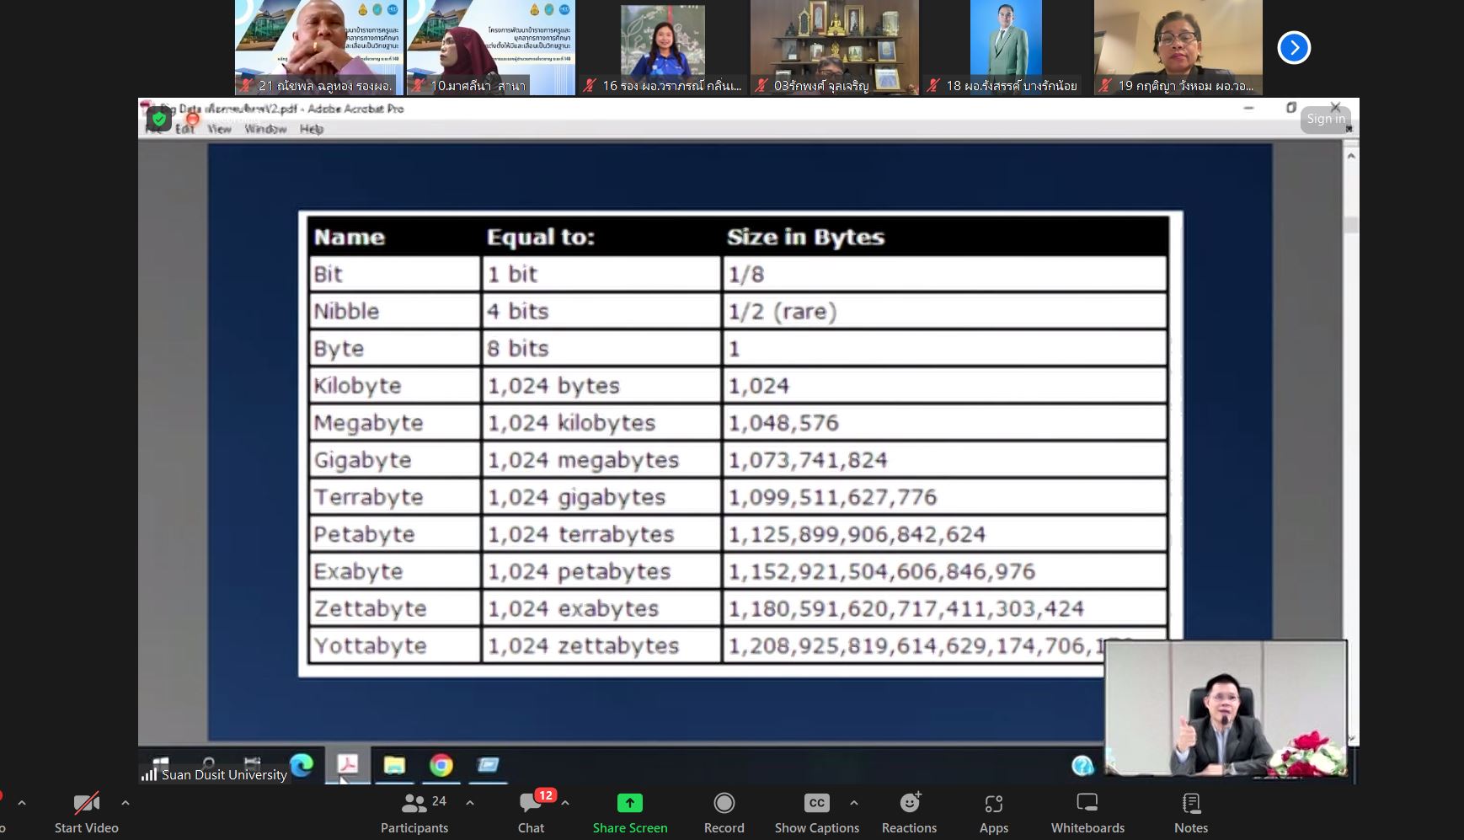The height and width of the screenshot is (840, 1464).
Task: Click the Sign in button
Action: [1326, 119]
